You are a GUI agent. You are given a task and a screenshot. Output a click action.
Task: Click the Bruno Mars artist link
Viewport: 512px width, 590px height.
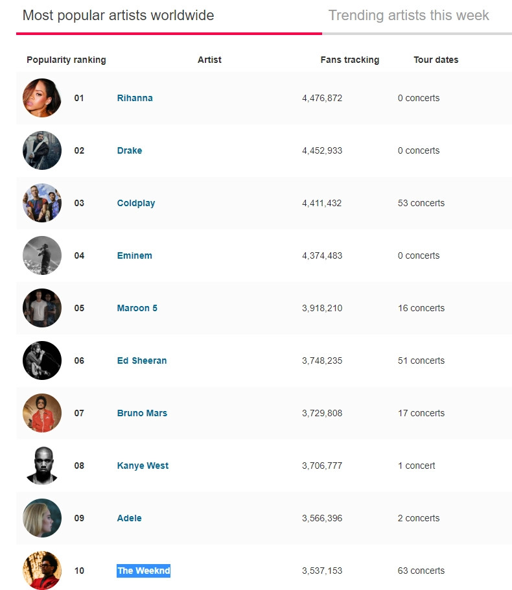142,413
